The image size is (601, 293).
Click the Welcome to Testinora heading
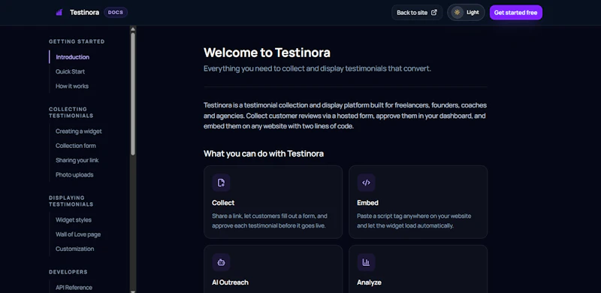267,53
